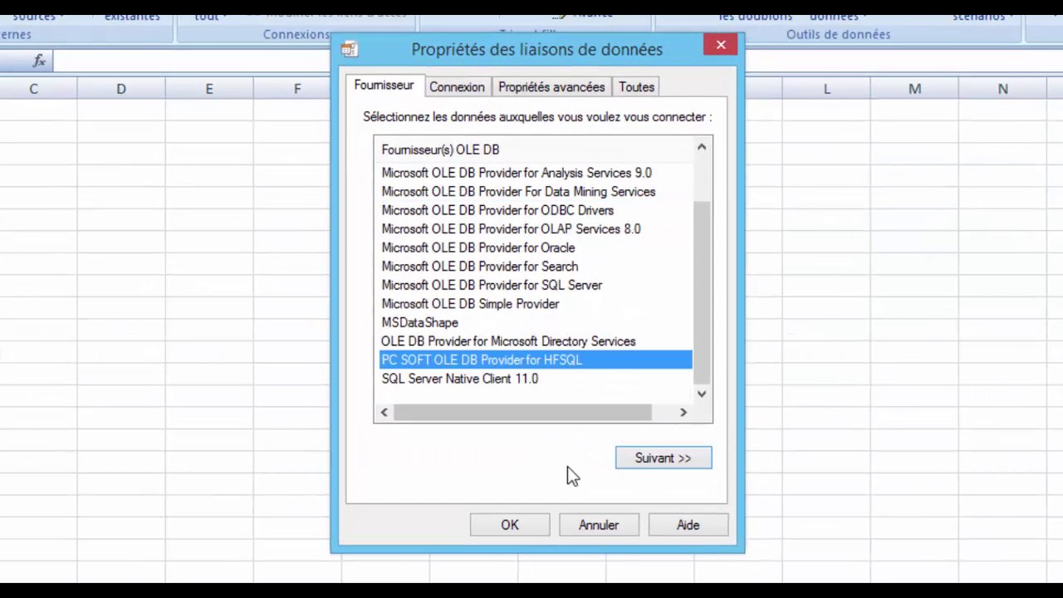Click the provider list scroll down arrow
The height and width of the screenshot is (598, 1063).
pos(702,394)
